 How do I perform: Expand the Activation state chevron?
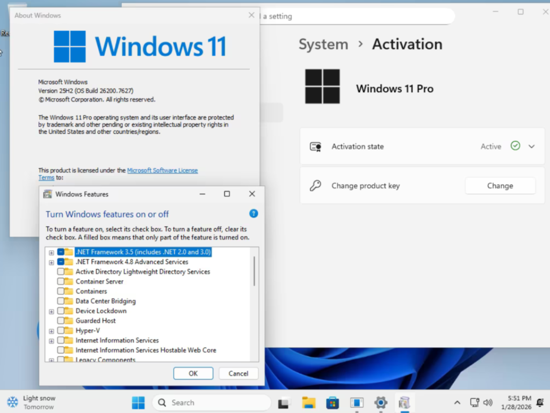(x=532, y=146)
